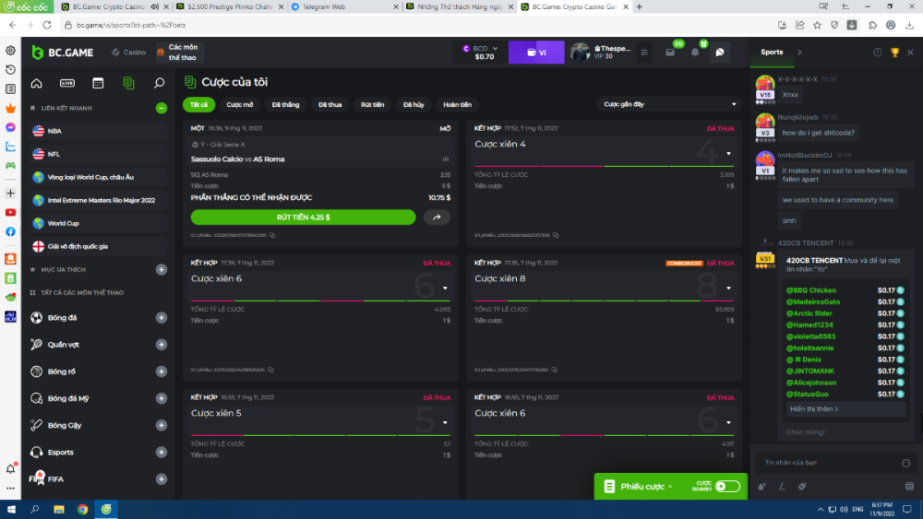This screenshot has width=923, height=519.
Task: Switch to the Casino section
Action: click(x=128, y=53)
